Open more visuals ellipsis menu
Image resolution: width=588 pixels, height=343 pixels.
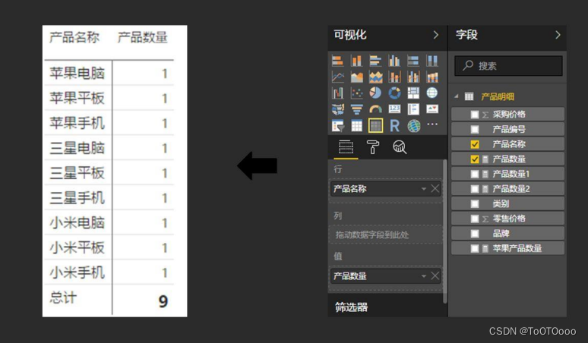tap(432, 124)
